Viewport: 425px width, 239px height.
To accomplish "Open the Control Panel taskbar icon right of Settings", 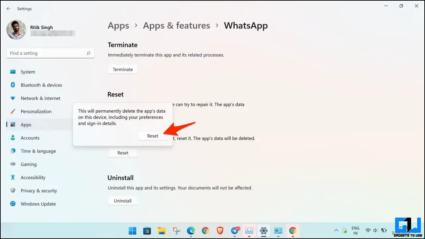I will click(x=278, y=230).
